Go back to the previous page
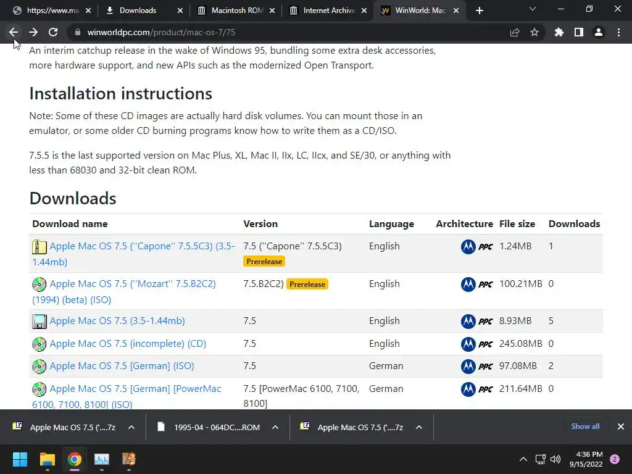 pyautogui.click(x=14, y=32)
